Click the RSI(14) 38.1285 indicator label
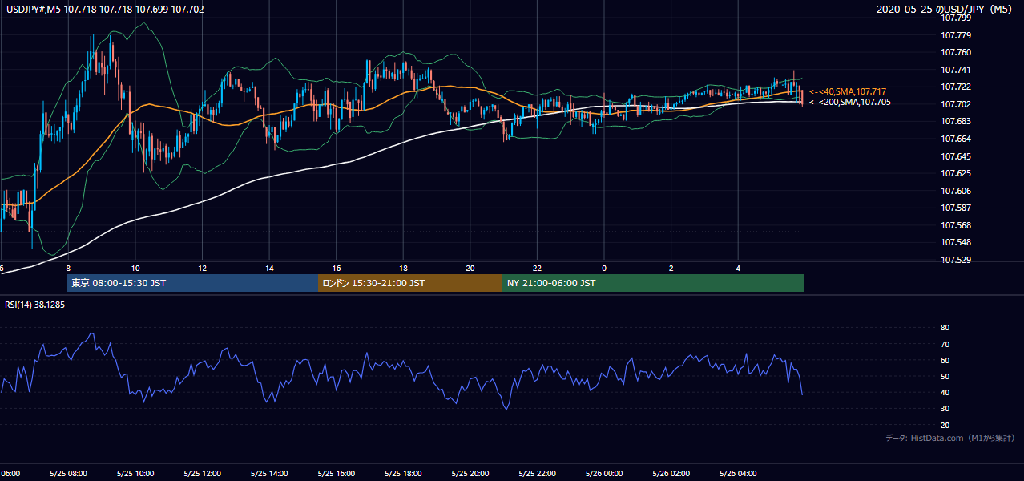The height and width of the screenshot is (481, 1024). click(x=34, y=305)
